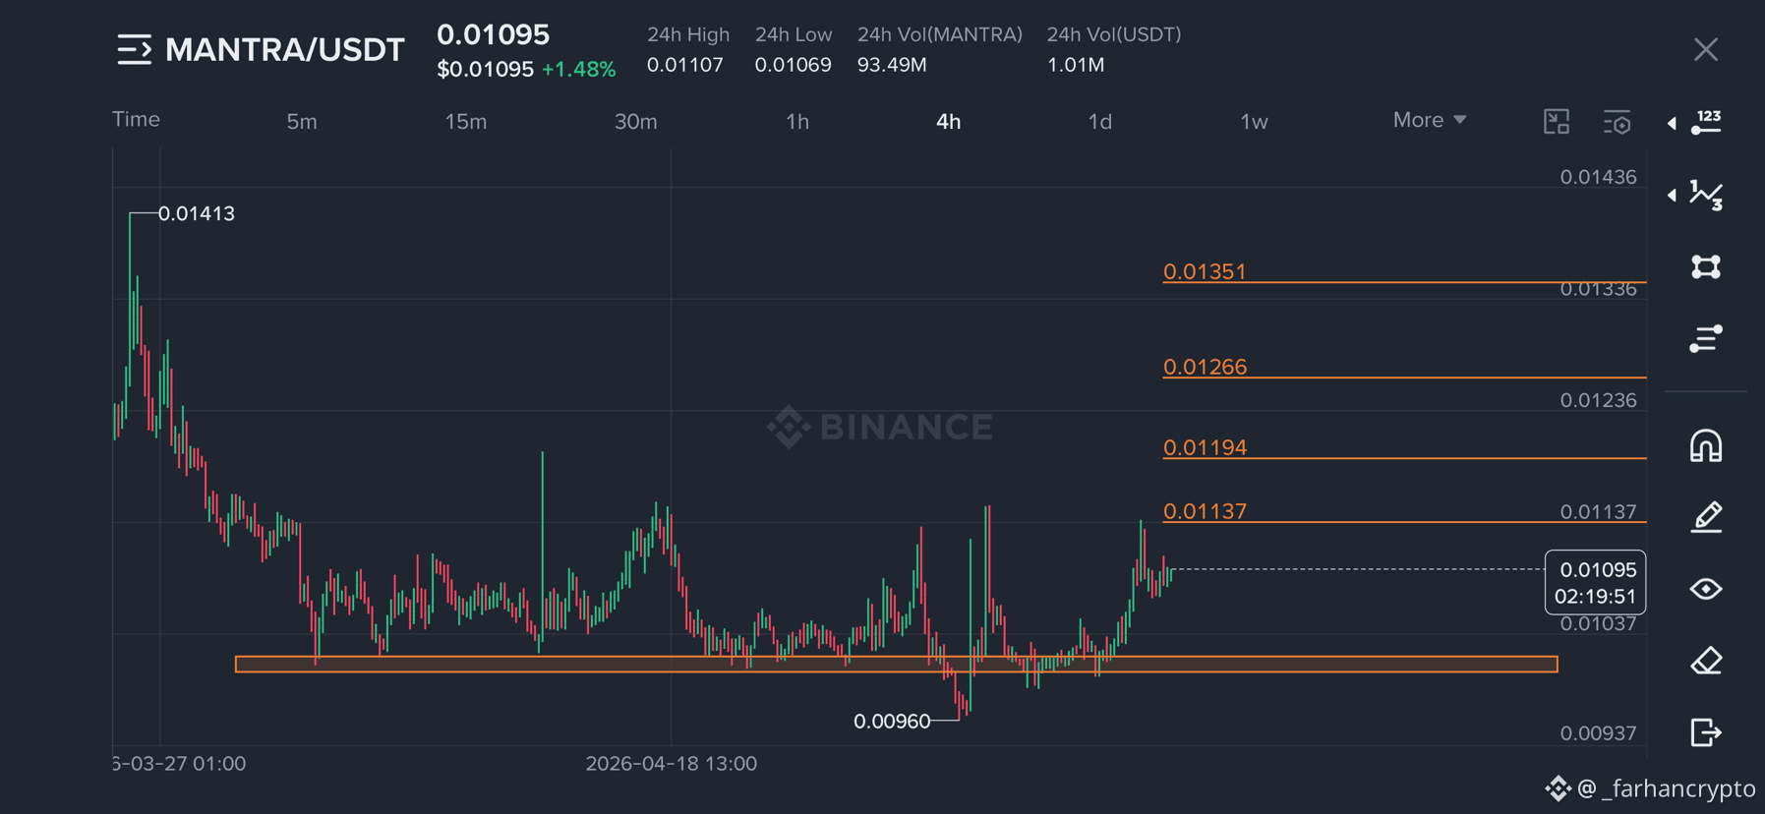Select the 0.01351 orange resistance line
Image resolution: width=1765 pixels, height=814 pixels.
point(1404,282)
